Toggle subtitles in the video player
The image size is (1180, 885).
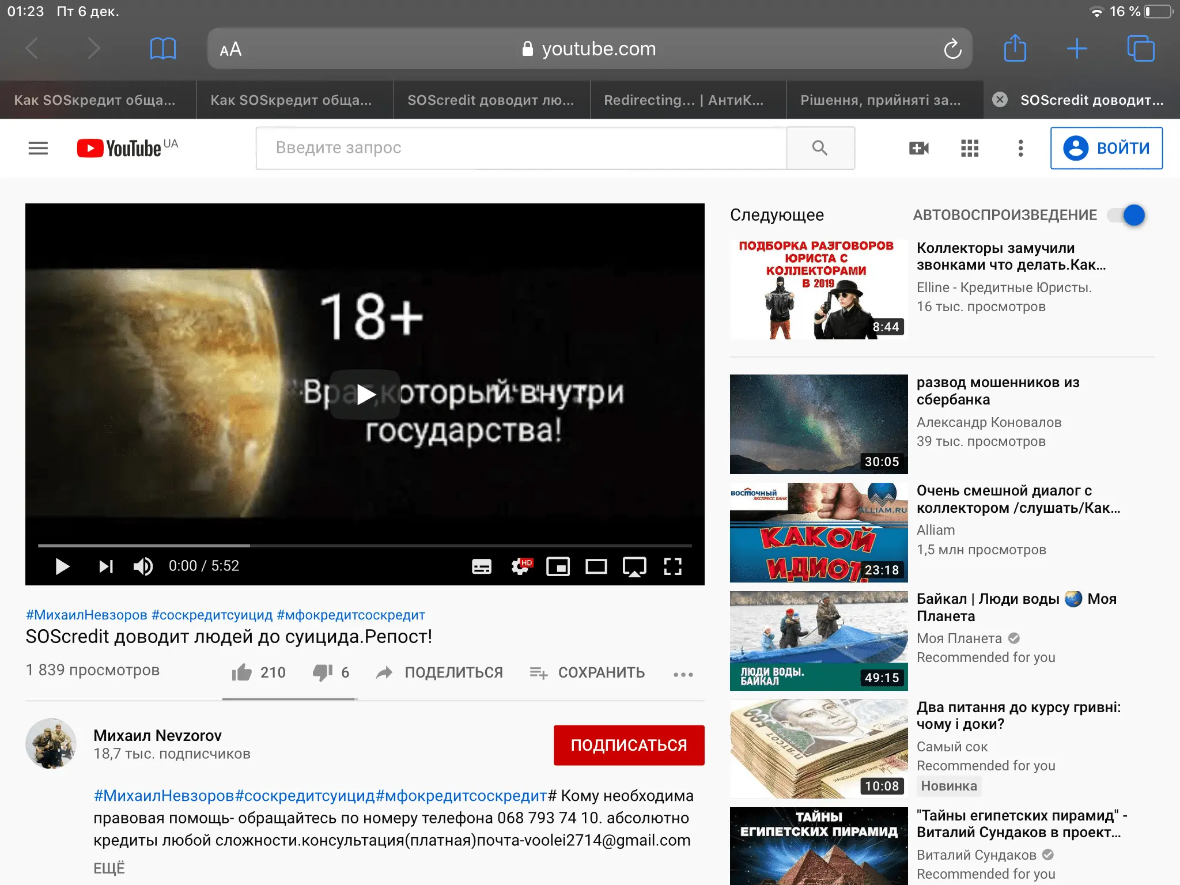[x=482, y=566]
